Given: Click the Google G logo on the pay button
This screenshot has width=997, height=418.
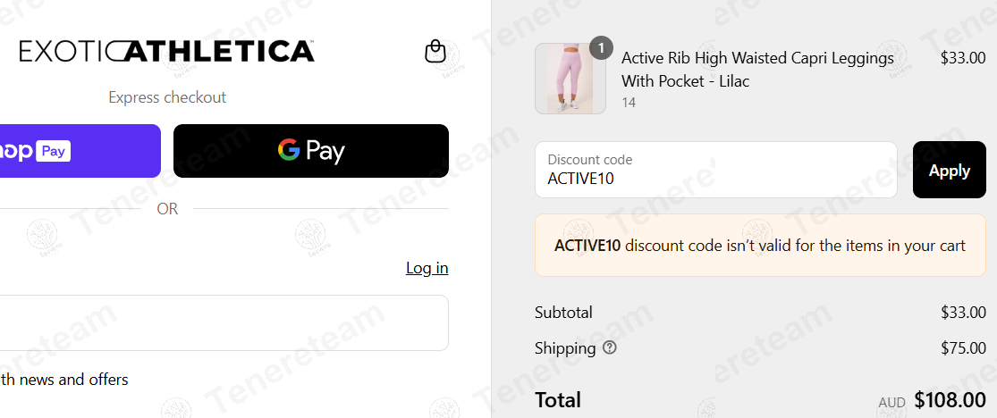Looking at the screenshot, I should [289, 151].
